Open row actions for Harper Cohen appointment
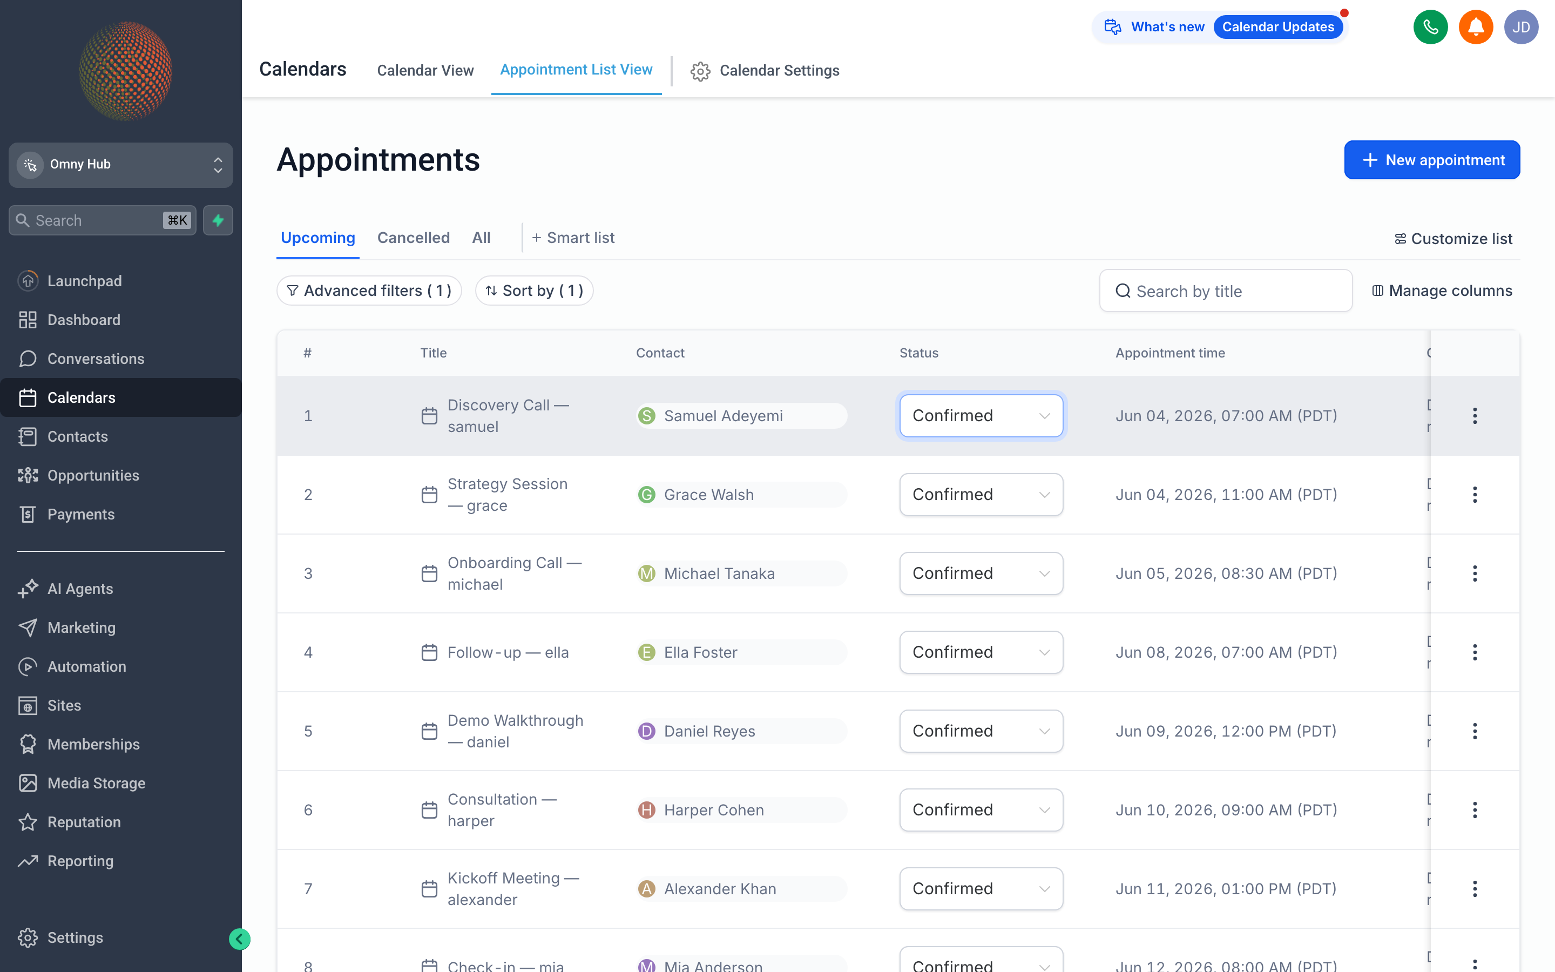This screenshot has width=1555, height=972. coord(1475,810)
